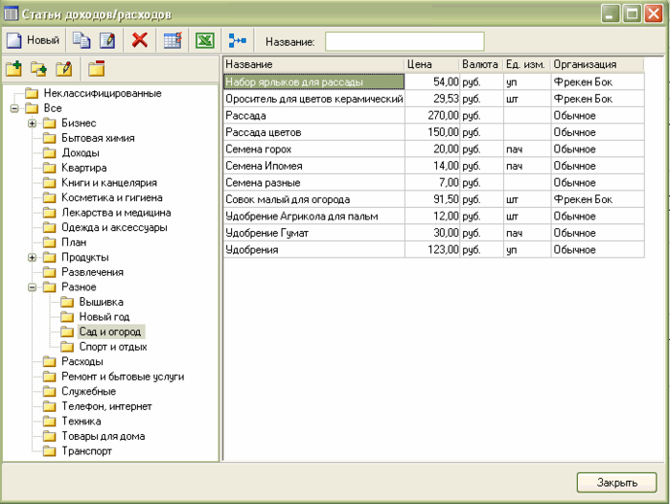Viewport: 670px width, 504px height.
Task: Open the table columns settings icon
Action: (173, 40)
